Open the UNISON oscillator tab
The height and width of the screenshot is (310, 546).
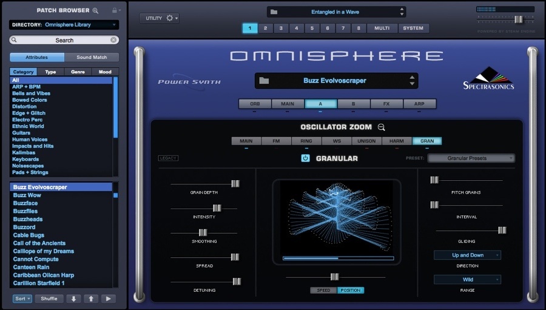(366, 141)
